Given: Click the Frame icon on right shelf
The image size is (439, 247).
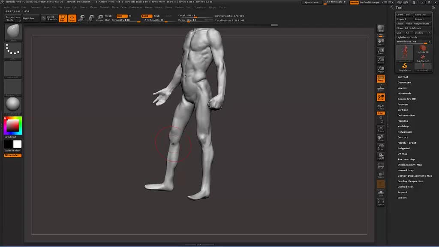Looking at the screenshot, I should point(381,129).
